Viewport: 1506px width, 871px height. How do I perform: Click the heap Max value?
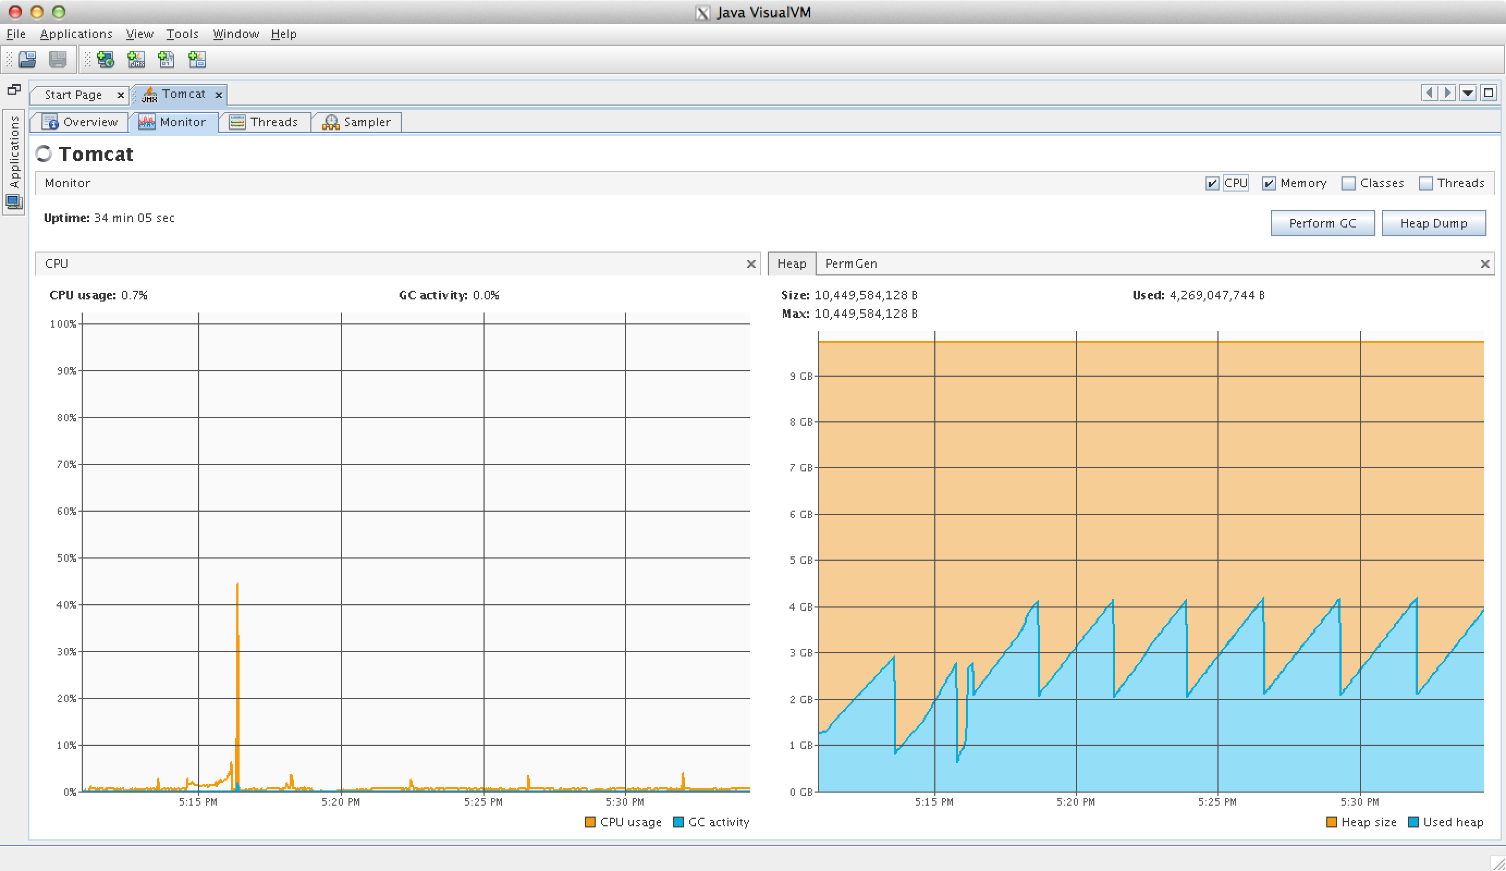[x=866, y=314]
